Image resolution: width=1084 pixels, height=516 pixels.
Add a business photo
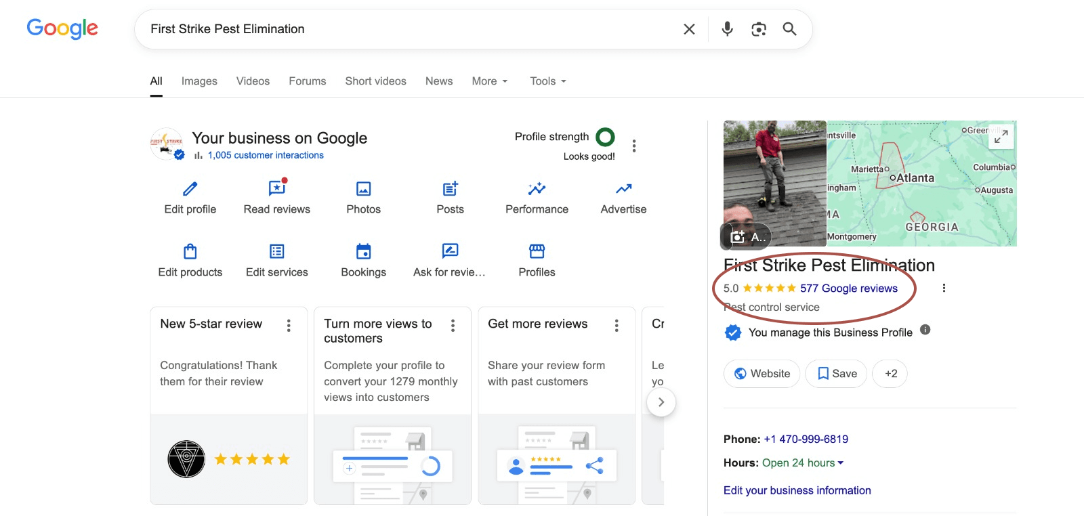point(746,236)
